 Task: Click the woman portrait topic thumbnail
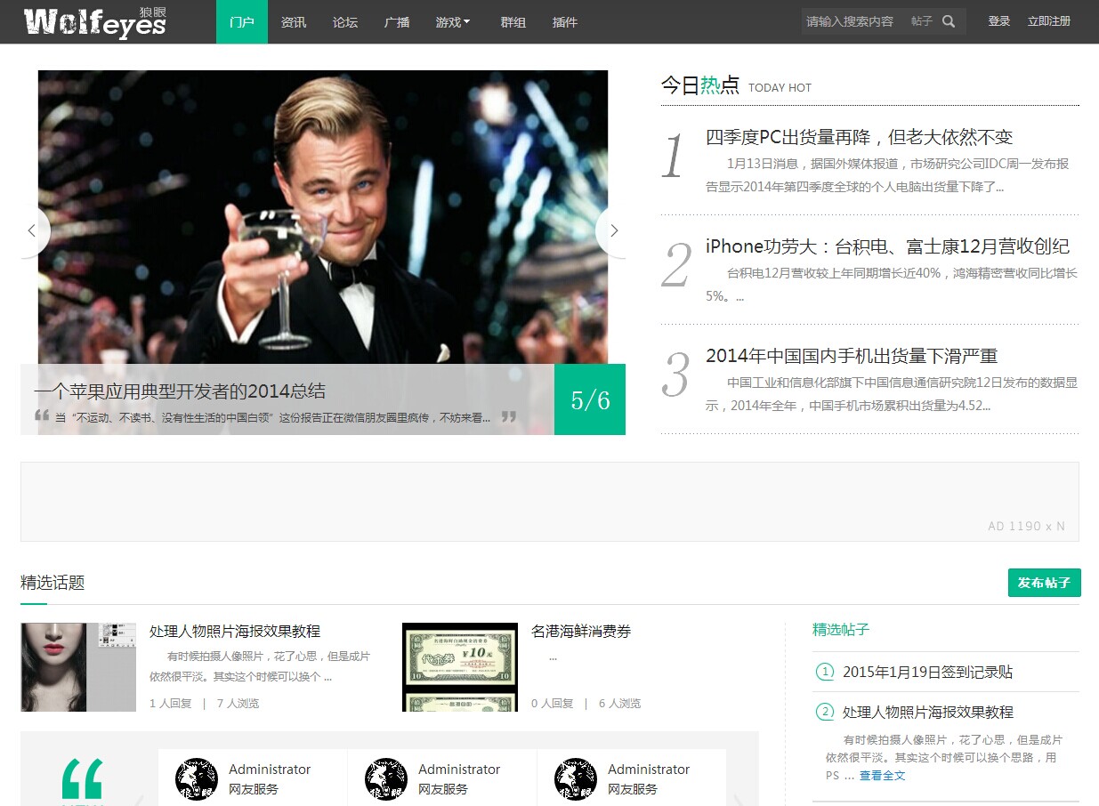coord(78,667)
